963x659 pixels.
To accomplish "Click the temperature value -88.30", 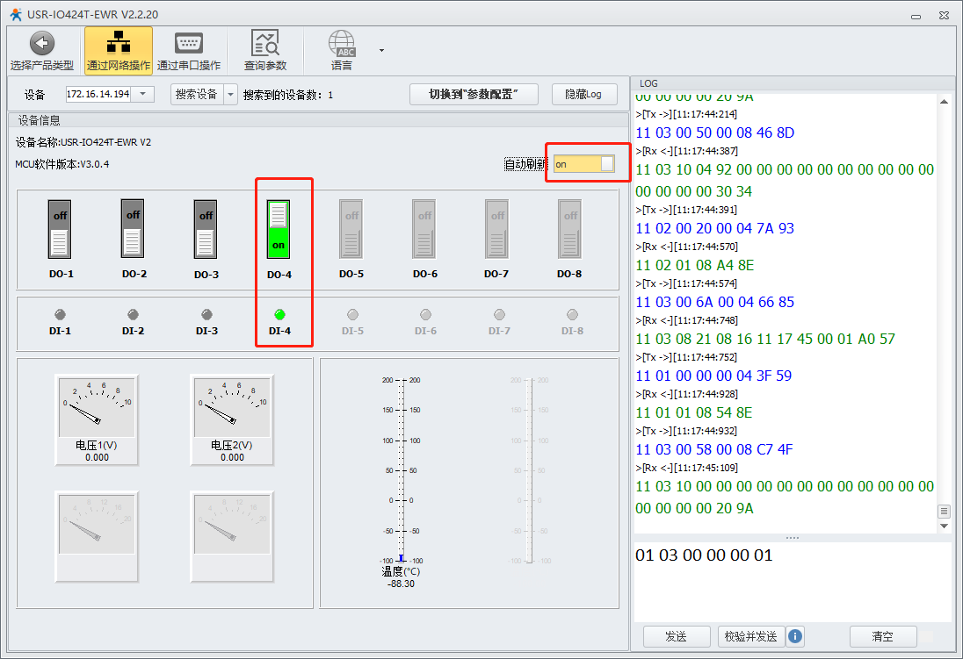I will pos(401,584).
